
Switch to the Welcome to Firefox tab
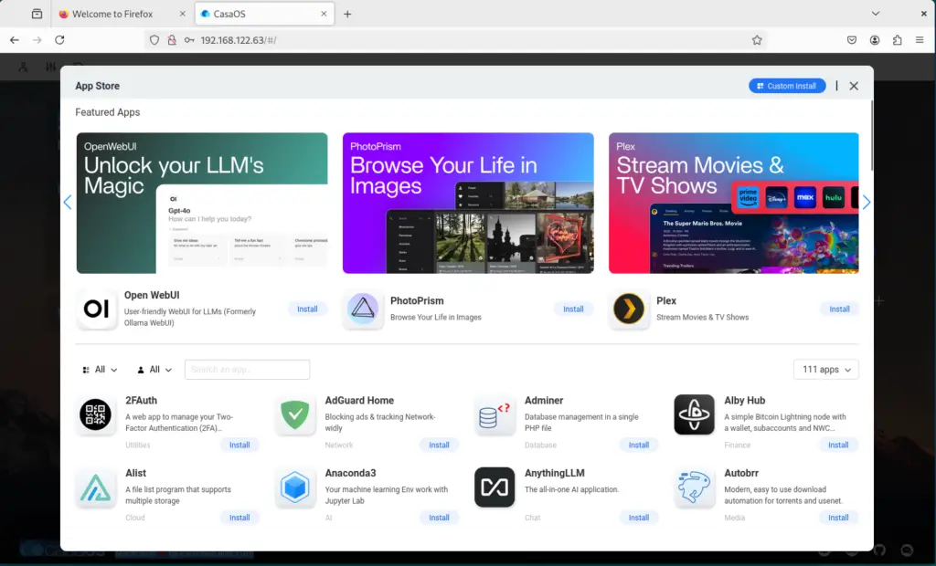click(x=116, y=14)
